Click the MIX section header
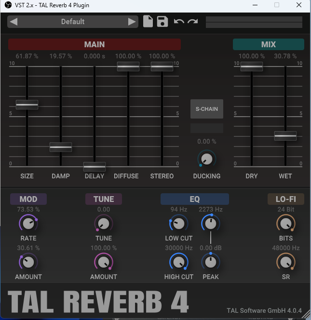 click(268, 44)
